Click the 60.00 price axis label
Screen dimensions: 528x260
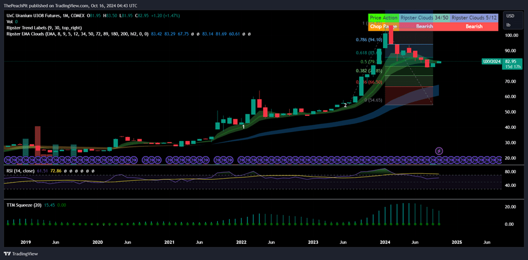click(x=511, y=97)
